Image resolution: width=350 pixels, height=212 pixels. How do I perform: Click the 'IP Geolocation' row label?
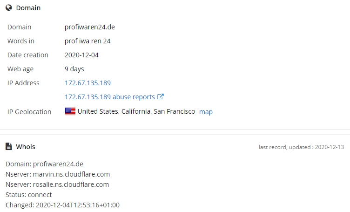pyautogui.click(x=29, y=112)
